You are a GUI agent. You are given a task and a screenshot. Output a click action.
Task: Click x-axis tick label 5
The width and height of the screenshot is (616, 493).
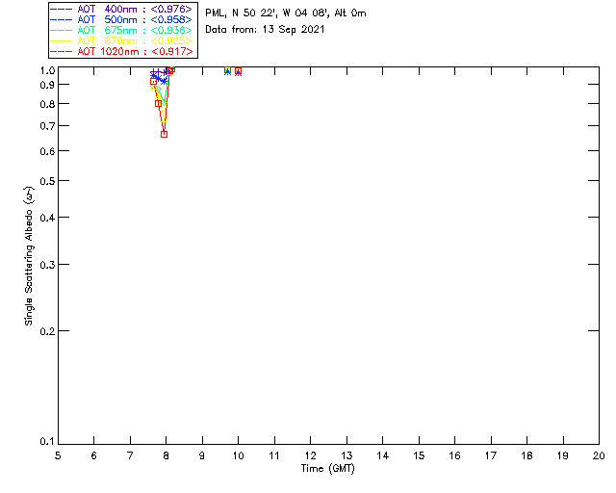[x=58, y=455]
